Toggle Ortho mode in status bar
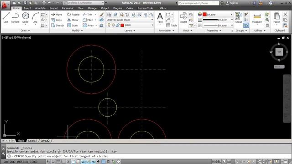Viewport: 292px width, 164px height. (x=63, y=162)
